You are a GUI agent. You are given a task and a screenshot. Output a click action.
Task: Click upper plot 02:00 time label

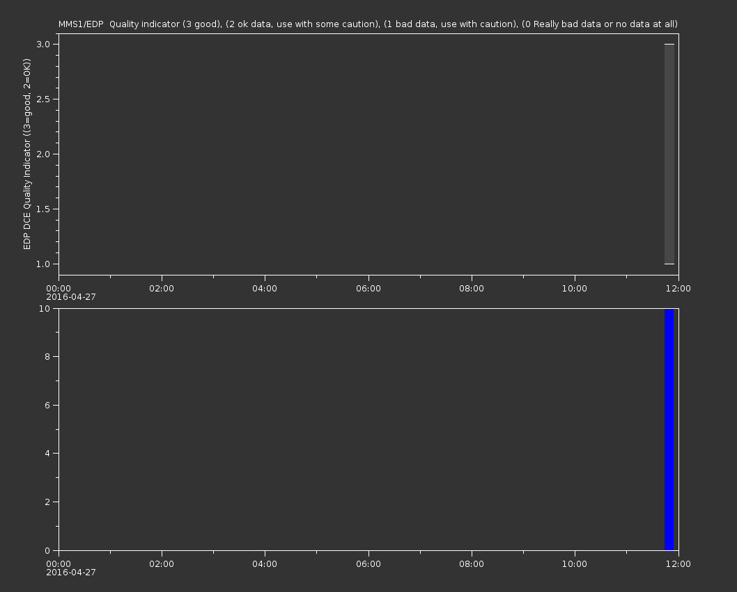coord(162,288)
